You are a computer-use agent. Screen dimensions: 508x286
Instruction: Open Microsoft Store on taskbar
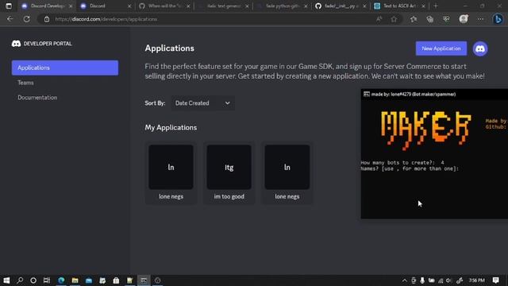click(x=116, y=280)
